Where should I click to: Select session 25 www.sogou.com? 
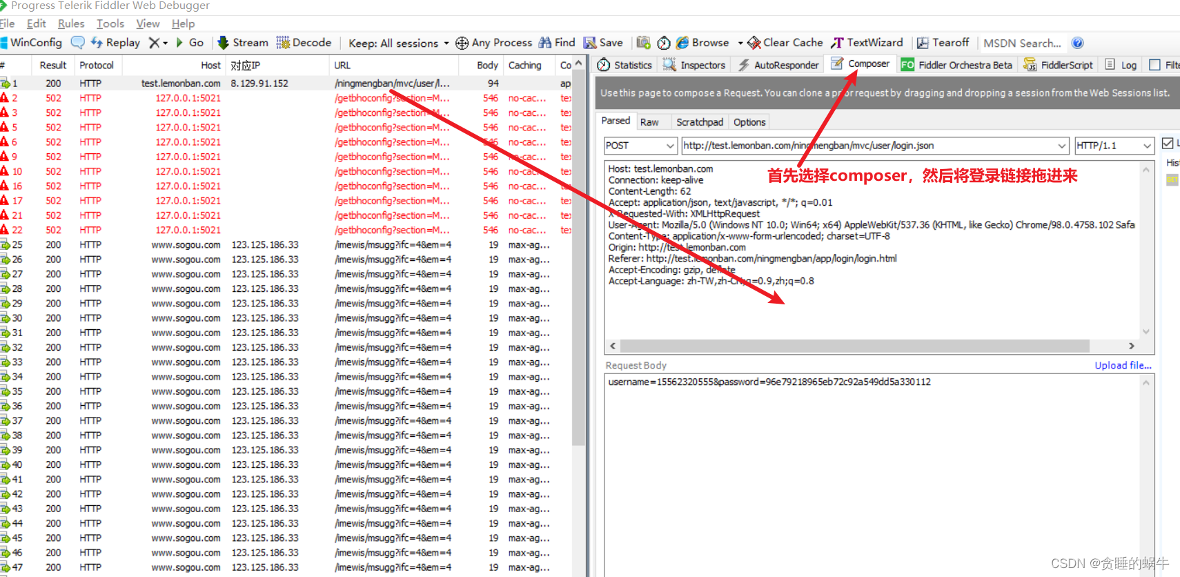click(286, 244)
